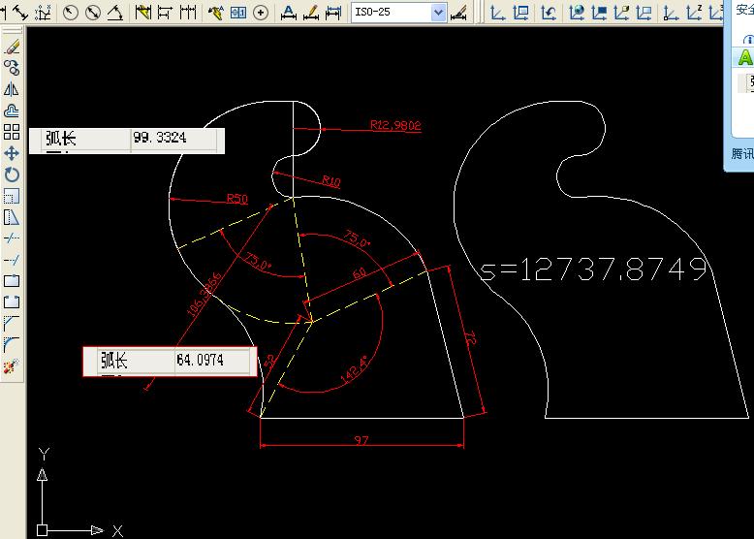Click the UCS icon in UCS toolbar
This screenshot has width=754, height=539.
pos(497,12)
